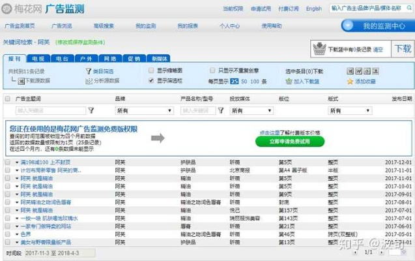
Task: Switch to the 网络 tab
Action: point(110,59)
